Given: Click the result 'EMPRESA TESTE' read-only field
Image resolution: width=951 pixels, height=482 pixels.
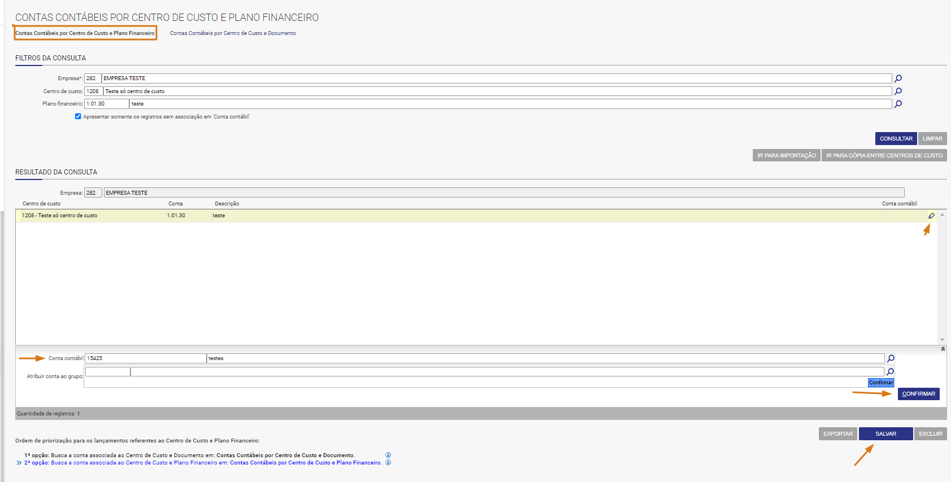Looking at the screenshot, I should [x=504, y=192].
